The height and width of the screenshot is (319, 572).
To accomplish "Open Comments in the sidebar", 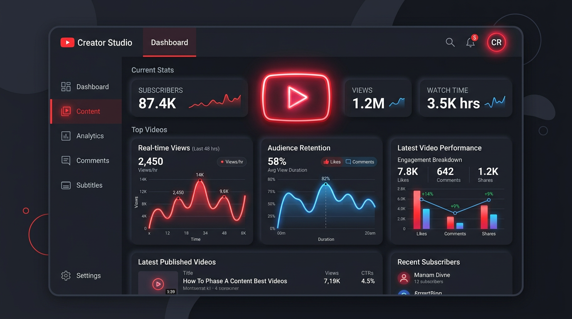I will (x=86, y=160).
